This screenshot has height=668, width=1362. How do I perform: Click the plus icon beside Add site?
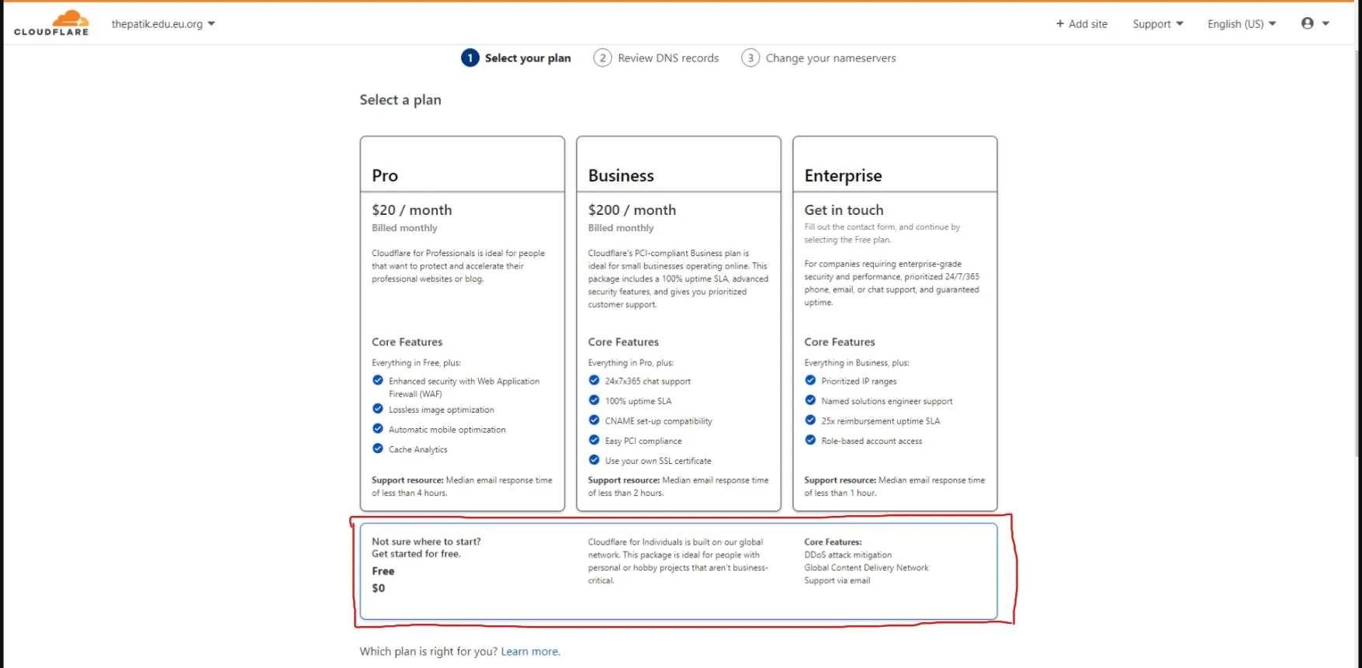point(1060,24)
